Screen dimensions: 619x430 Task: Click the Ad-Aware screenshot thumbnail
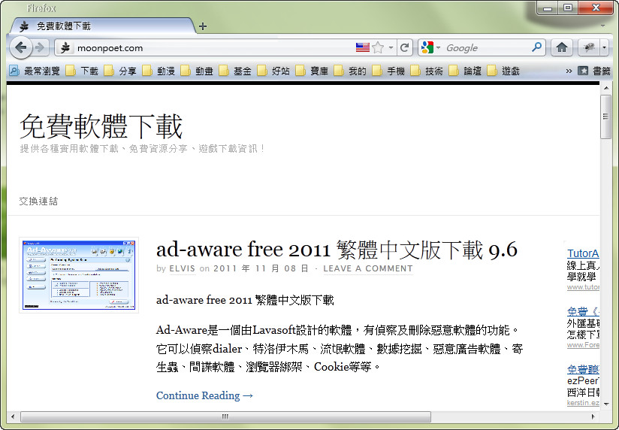click(x=79, y=275)
